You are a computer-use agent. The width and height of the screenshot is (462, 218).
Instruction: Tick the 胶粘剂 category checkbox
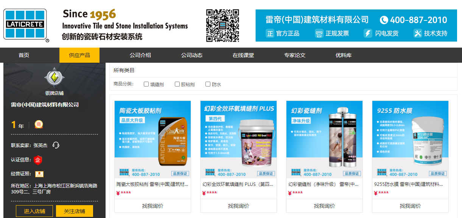coord(177,84)
